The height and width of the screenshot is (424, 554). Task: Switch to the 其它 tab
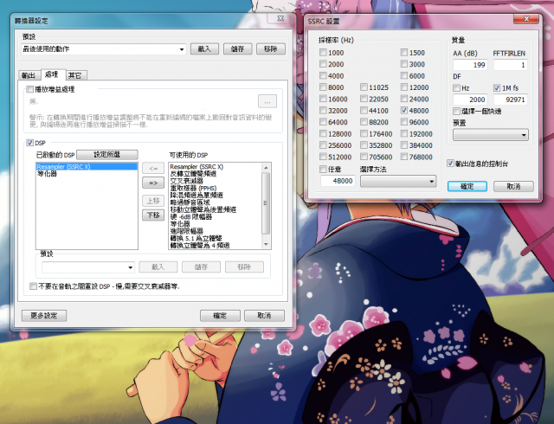75,75
